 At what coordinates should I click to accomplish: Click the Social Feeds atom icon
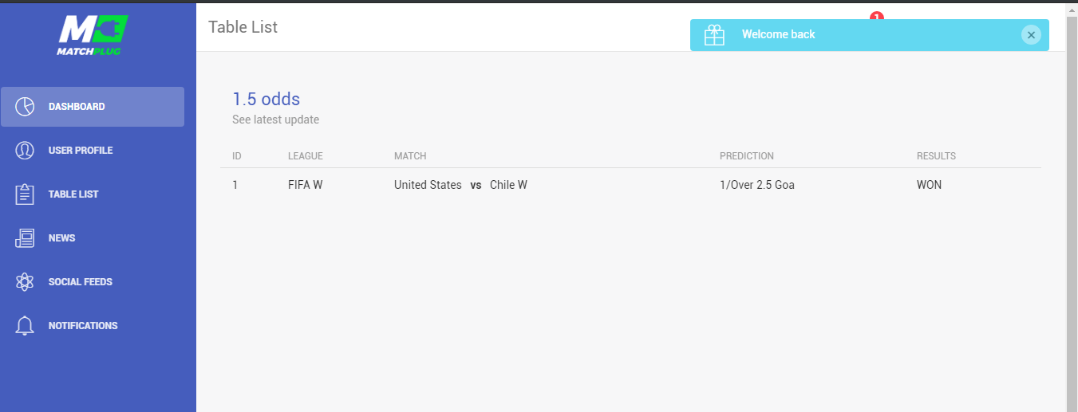click(25, 282)
